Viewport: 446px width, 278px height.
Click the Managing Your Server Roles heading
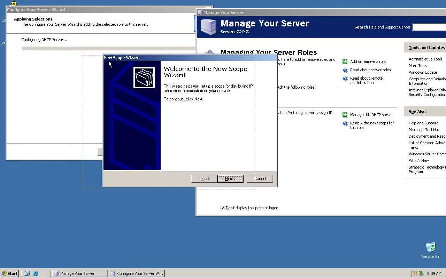pyautogui.click(x=269, y=52)
